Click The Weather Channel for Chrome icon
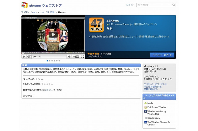 coord(145,122)
